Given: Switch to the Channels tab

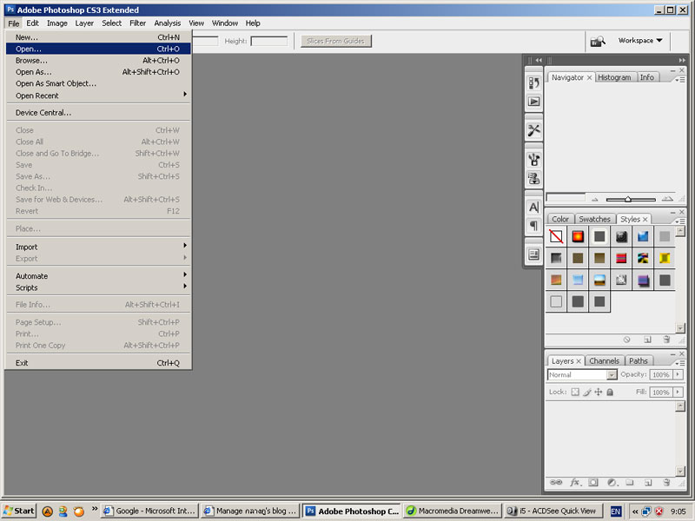Looking at the screenshot, I should point(604,360).
